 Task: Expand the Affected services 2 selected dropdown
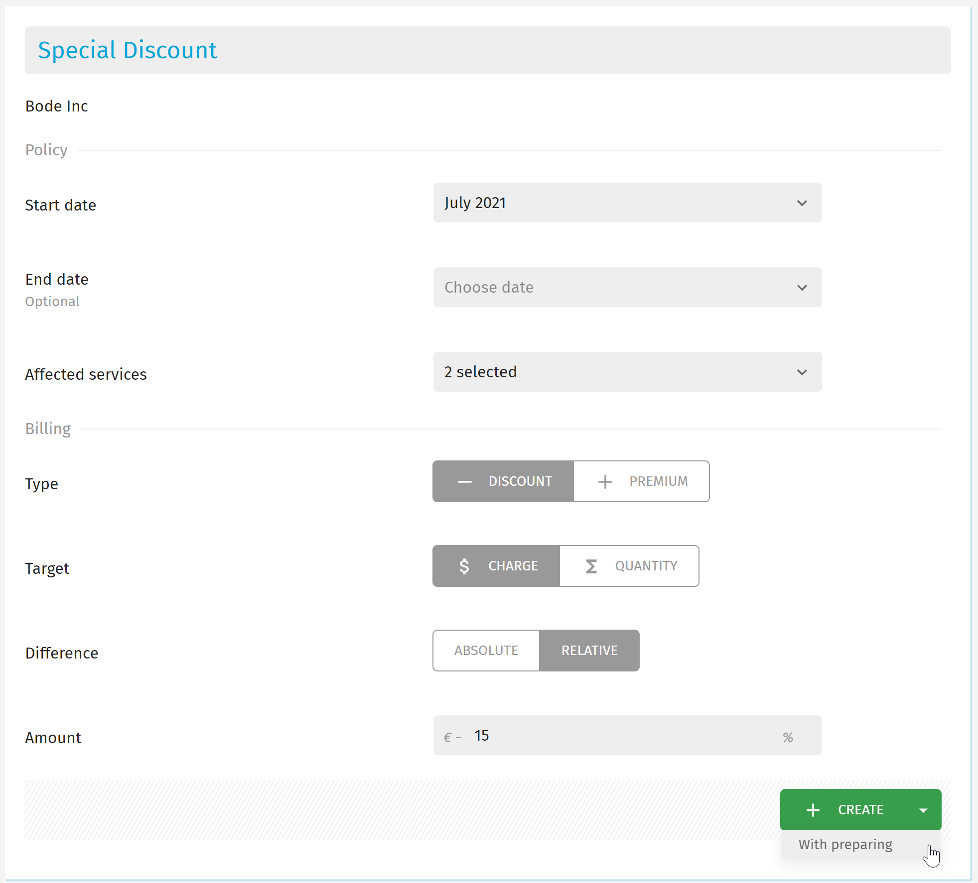(x=627, y=372)
